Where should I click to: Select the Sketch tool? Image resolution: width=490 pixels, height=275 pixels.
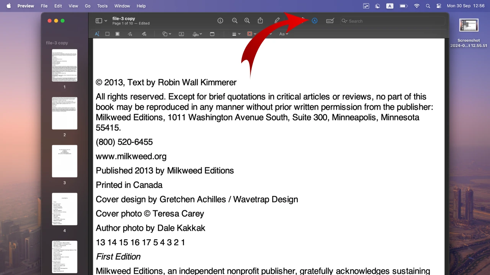[130, 34]
